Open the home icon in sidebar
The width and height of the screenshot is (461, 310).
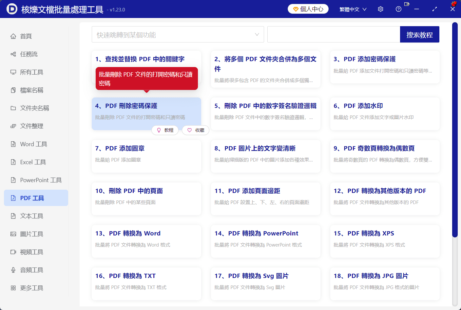(x=13, y=36)
